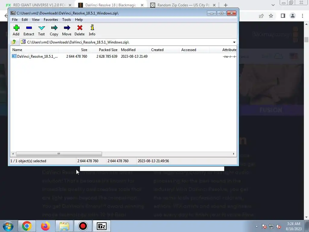Image resolution: width=309 pixels, height=232 pixels.
Task: Sort by the Size column header
Action: click(x=74, y=50)
